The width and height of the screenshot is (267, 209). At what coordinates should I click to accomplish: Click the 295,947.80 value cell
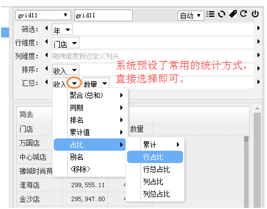88,199
